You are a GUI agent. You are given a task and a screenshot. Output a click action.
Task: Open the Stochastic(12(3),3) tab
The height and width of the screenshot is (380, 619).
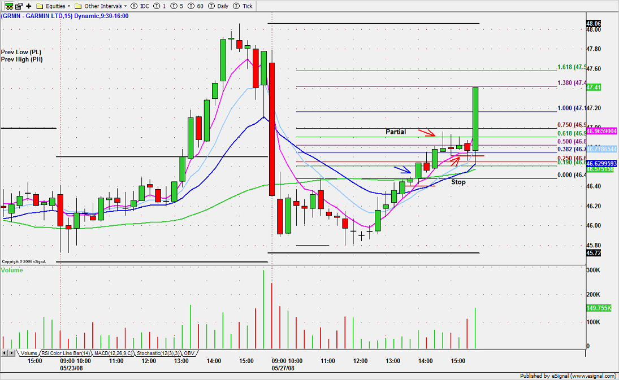pyautogui.click(x=158, y=353)
